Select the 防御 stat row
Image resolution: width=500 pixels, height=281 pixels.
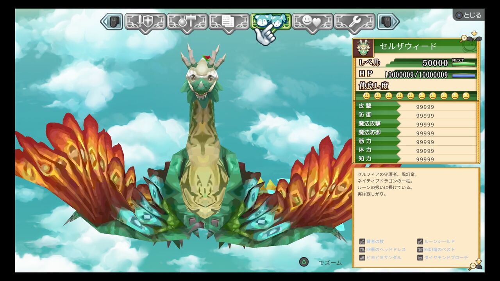click(x=416, y=115)
